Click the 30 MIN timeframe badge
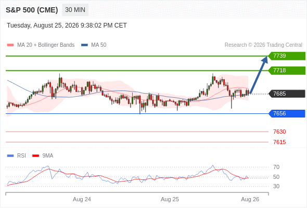This screenshot has height=208, width=307. [x=75, y=10]
